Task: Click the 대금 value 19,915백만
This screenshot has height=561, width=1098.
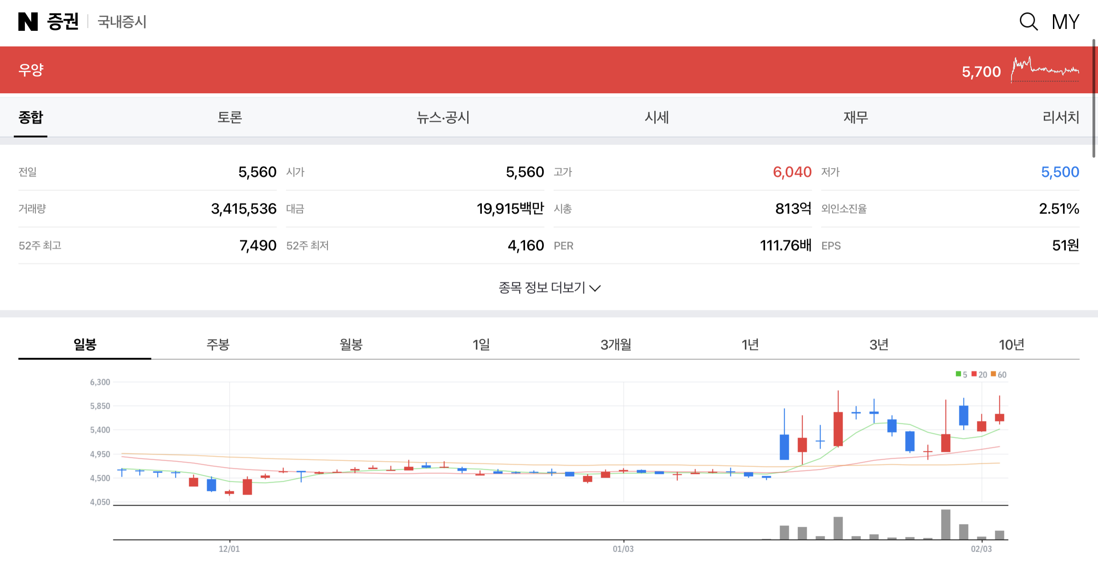Action: (x=510, y=209)
